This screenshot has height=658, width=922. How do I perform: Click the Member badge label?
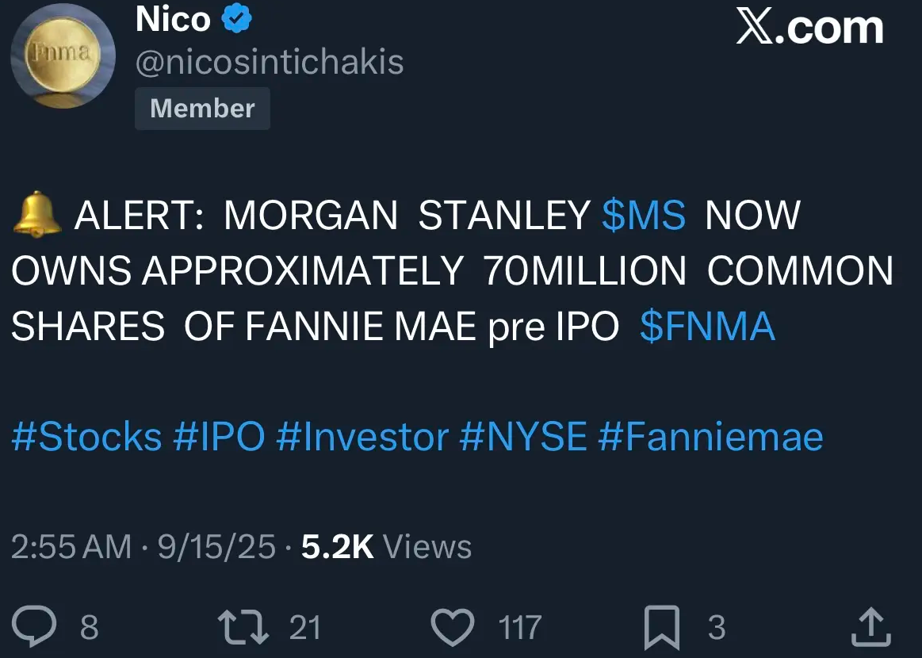(x=202, y=108)
